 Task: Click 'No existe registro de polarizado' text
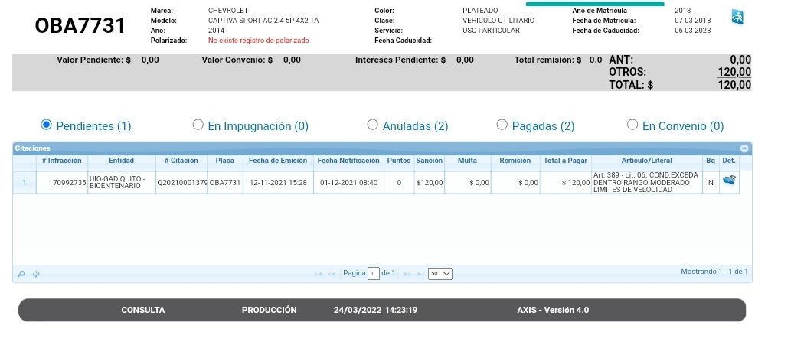pyautogui.click(x=259, y=41)
